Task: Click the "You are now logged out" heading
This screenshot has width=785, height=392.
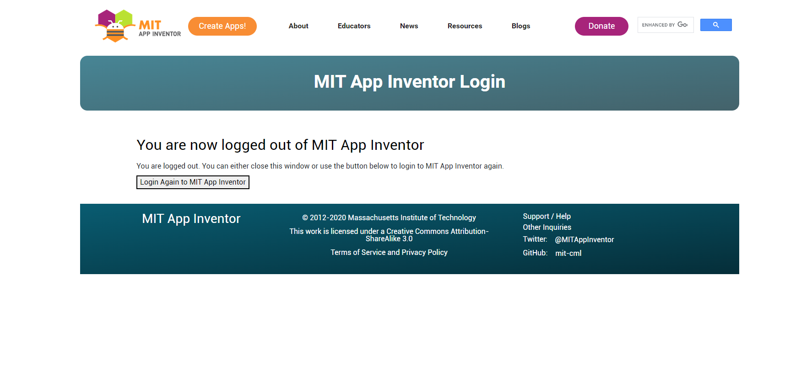Action: pyautogui.click(x=280, y=145)
